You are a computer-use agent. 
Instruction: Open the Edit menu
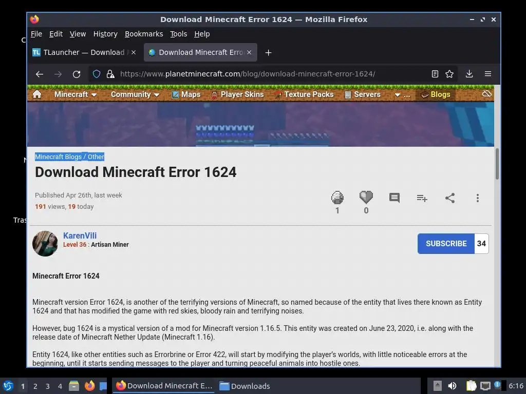point(55,34)
